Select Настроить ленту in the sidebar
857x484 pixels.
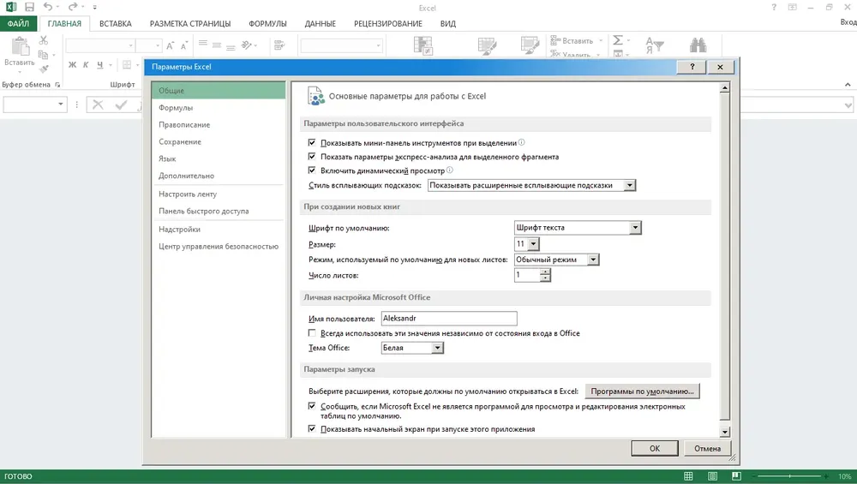(219, 194)
